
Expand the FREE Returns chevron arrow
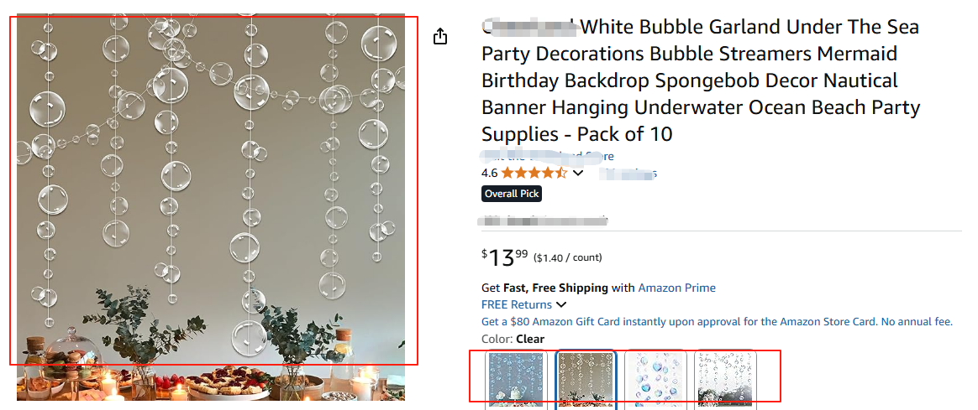561,305
